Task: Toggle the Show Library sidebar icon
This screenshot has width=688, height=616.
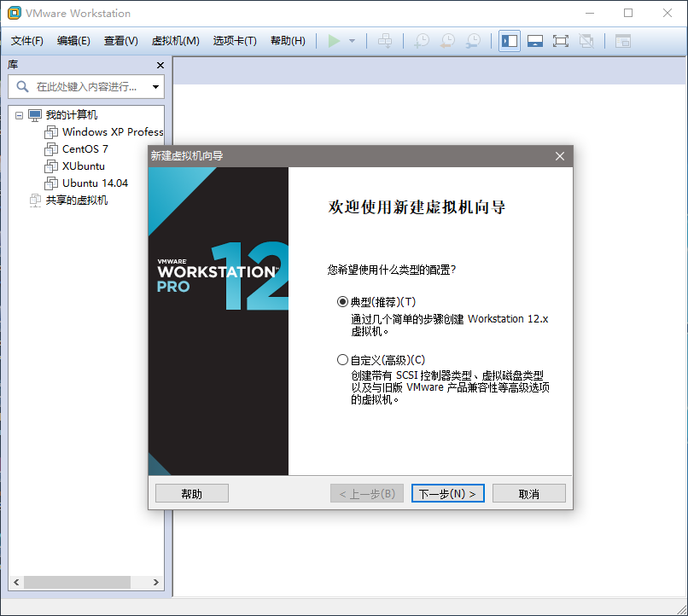Action: point(510,41)
